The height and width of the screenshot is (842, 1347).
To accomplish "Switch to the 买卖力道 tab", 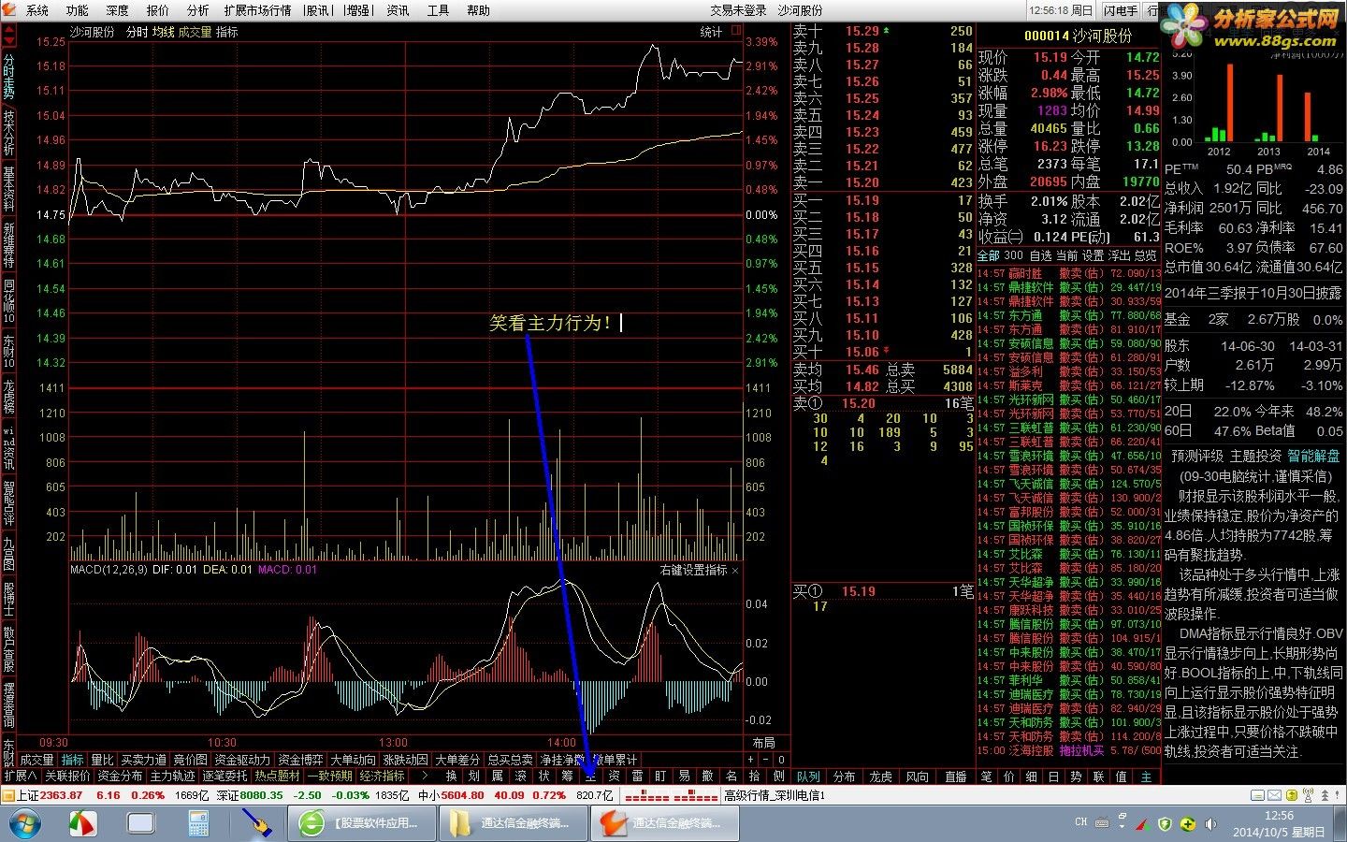I will coord(144,760).
